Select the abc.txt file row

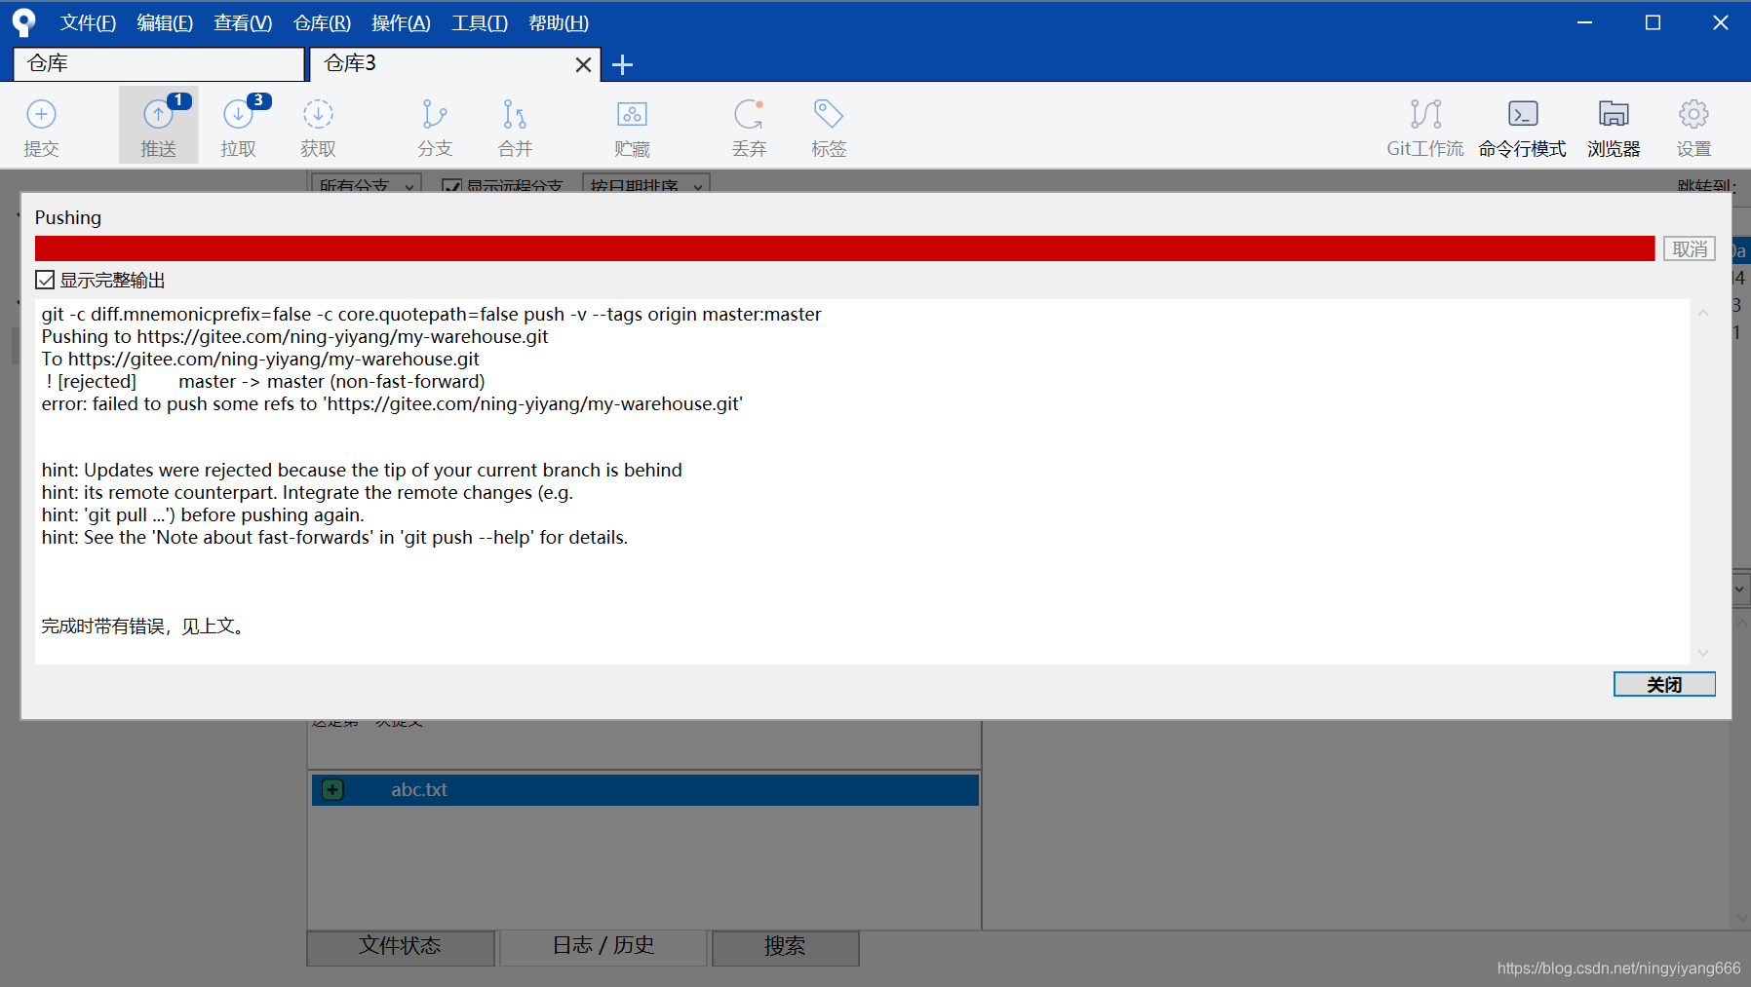point(644,789)
